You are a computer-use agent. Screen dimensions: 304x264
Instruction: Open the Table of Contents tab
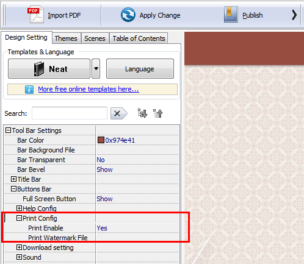(139, 38)
